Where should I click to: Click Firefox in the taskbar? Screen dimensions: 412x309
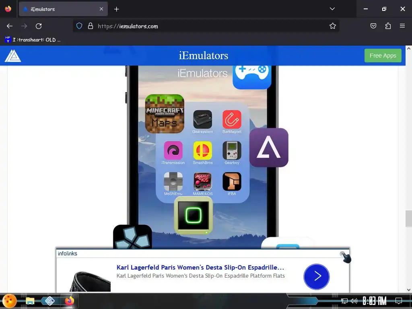click(x=70, y=301)
